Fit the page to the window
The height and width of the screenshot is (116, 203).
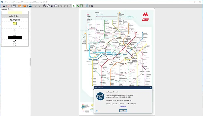click(x=56, y=6)
